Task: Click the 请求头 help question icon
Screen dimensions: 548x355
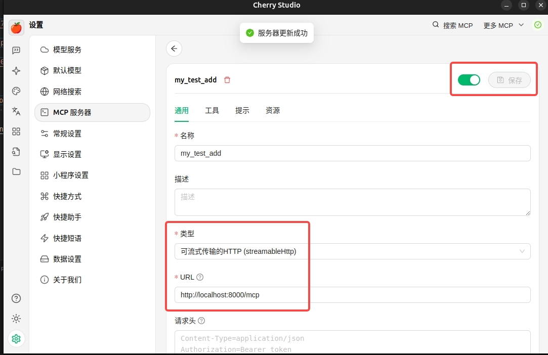Action: pos(201,321)
